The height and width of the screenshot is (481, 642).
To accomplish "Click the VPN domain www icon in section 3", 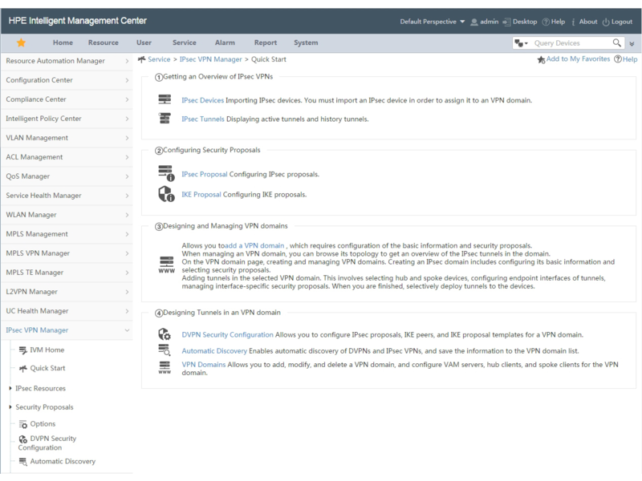I will click(x=167, y=265).
